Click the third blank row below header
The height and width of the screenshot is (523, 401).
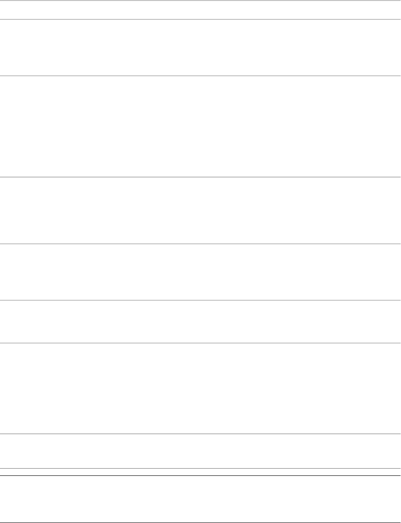[200, 210]
